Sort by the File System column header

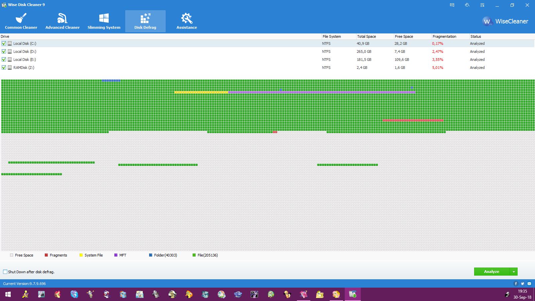coord(339,36)
